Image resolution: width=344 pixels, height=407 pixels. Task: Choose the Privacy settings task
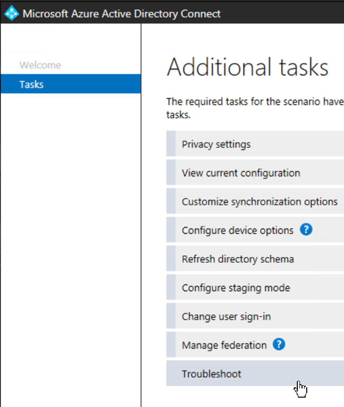(x=255, y=144)
